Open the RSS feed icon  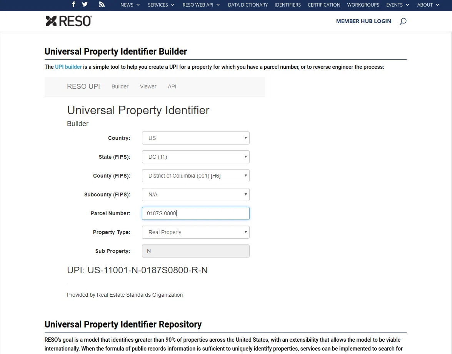coord(102,4)
